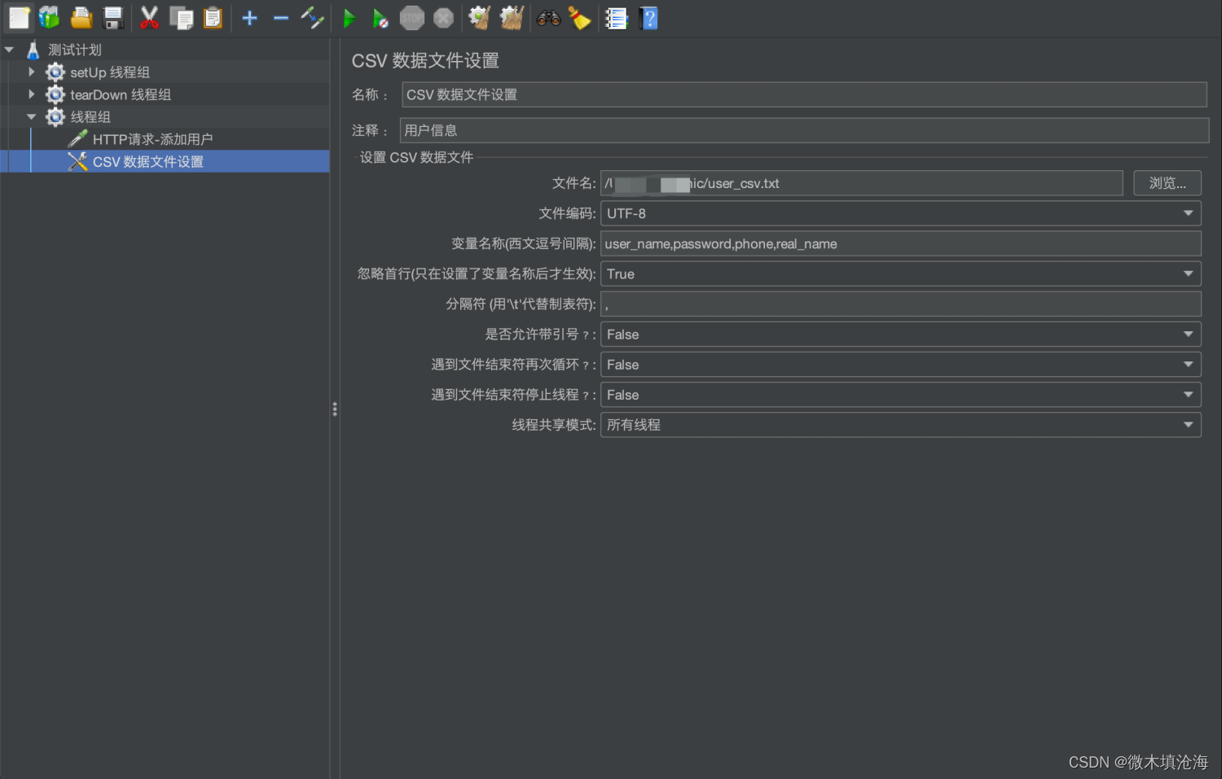Click the 变量名称 variable names field

901,243
